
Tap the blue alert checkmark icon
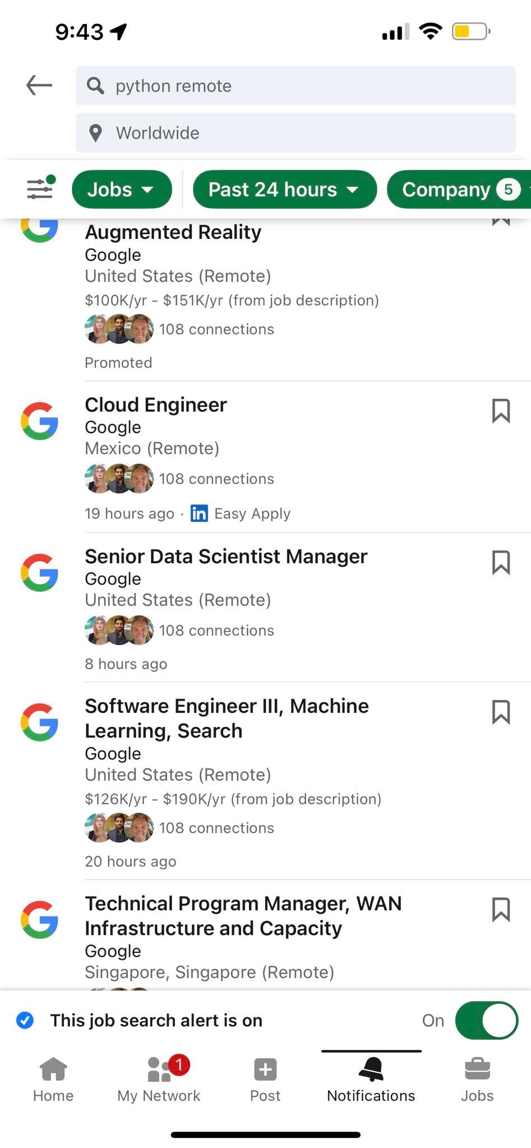25,1020
